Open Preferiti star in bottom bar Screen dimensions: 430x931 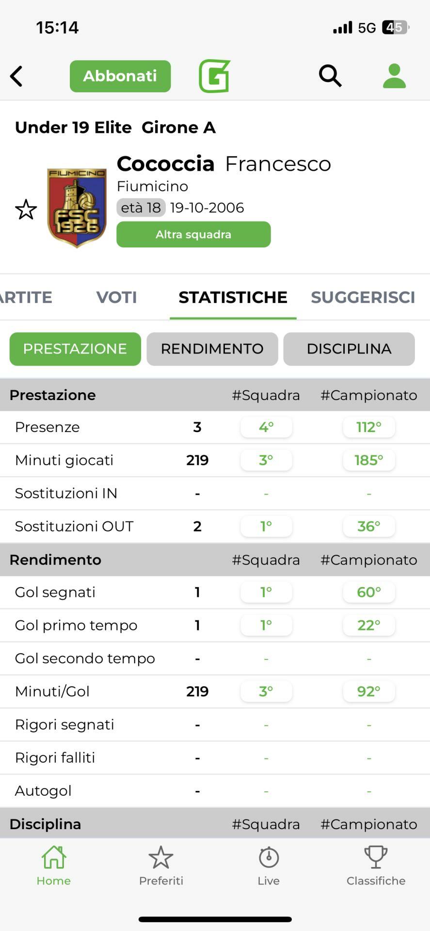coord(161,866)
